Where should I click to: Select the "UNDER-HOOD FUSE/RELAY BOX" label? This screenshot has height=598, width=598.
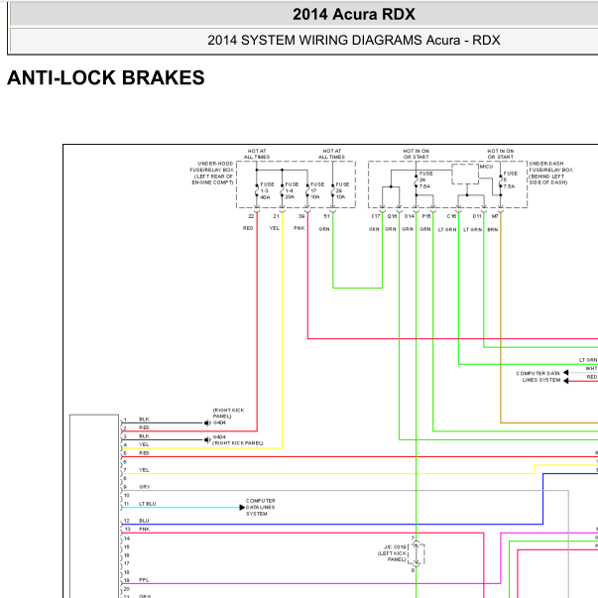[x=212, y=173]
